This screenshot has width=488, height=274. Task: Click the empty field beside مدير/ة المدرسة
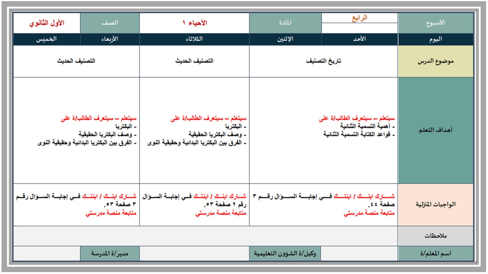[x=47, y=253]
